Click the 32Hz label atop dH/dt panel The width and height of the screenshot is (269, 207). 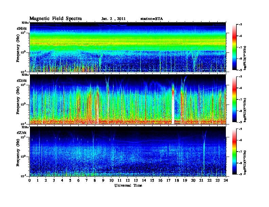25,23
